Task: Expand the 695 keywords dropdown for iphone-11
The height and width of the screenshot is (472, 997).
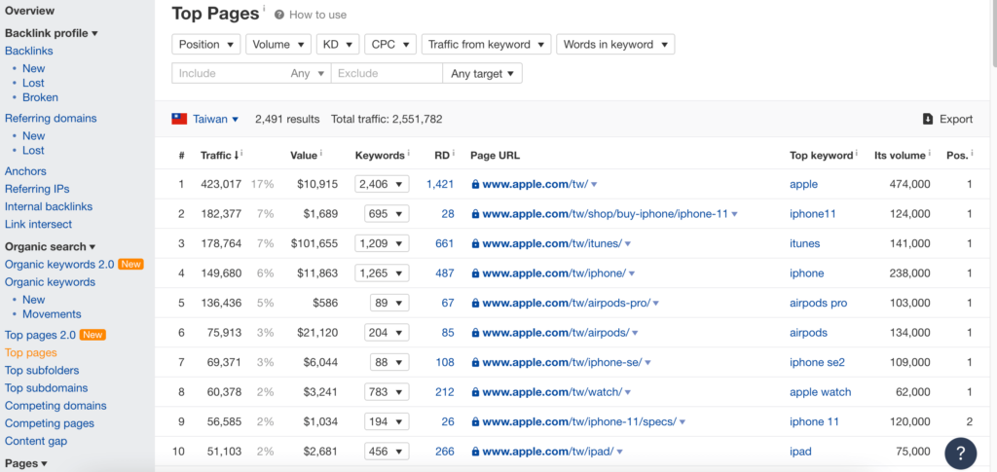Action: coord(387,214)
